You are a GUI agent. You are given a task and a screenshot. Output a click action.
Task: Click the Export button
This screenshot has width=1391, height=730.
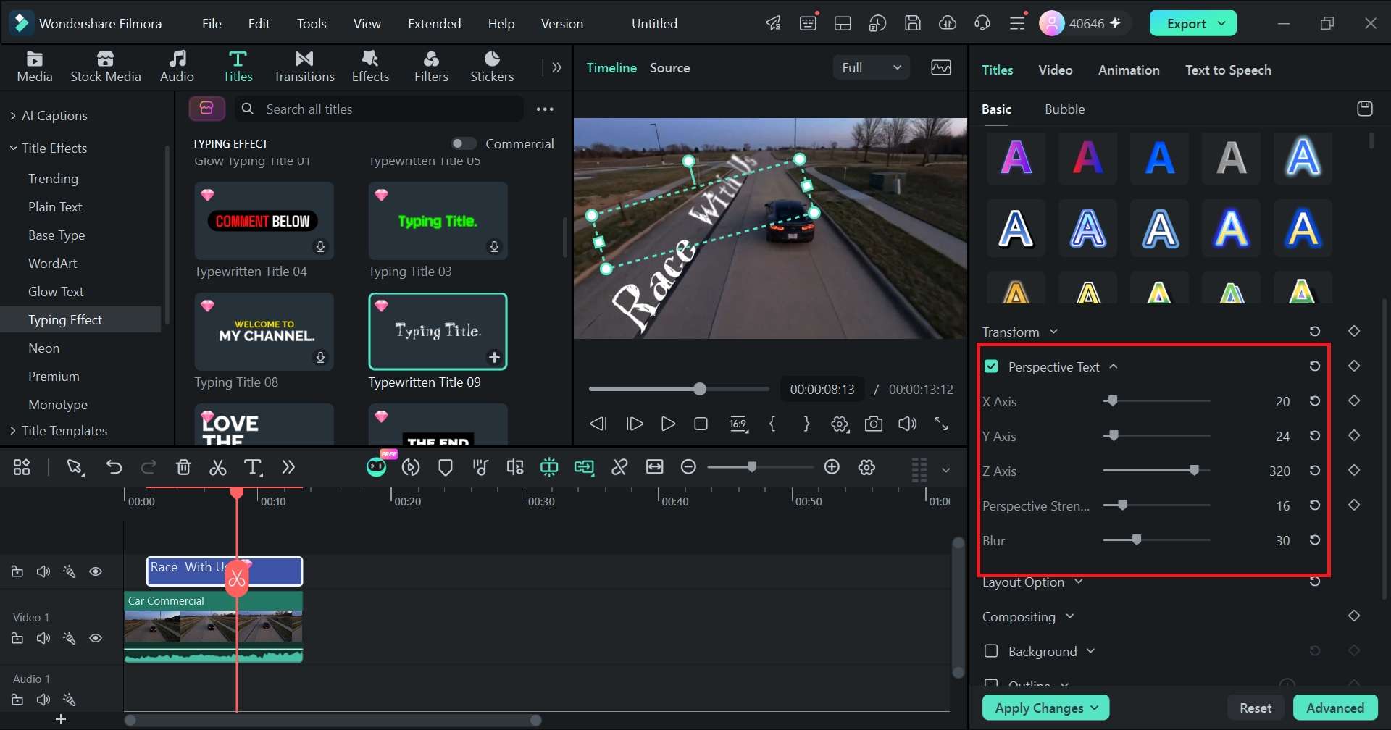[x=1192, y=23]
